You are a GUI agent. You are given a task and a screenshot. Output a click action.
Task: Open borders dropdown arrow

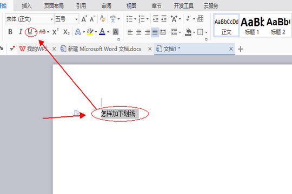tap(206, 32)
